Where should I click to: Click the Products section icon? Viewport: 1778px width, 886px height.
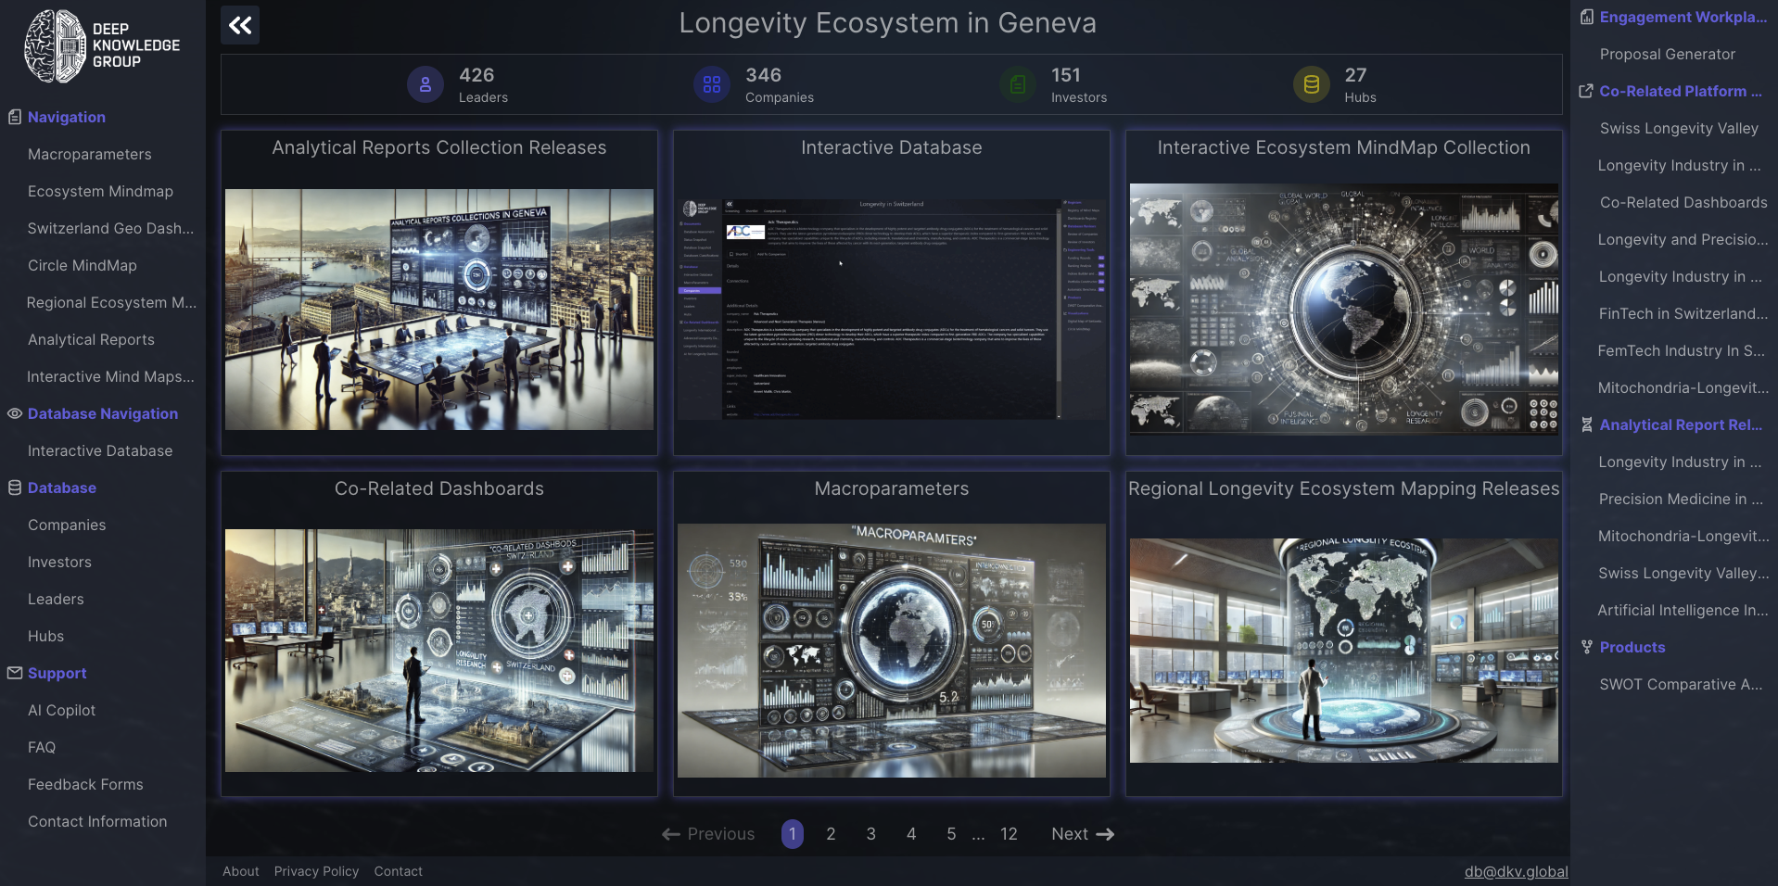(1586, 648)
